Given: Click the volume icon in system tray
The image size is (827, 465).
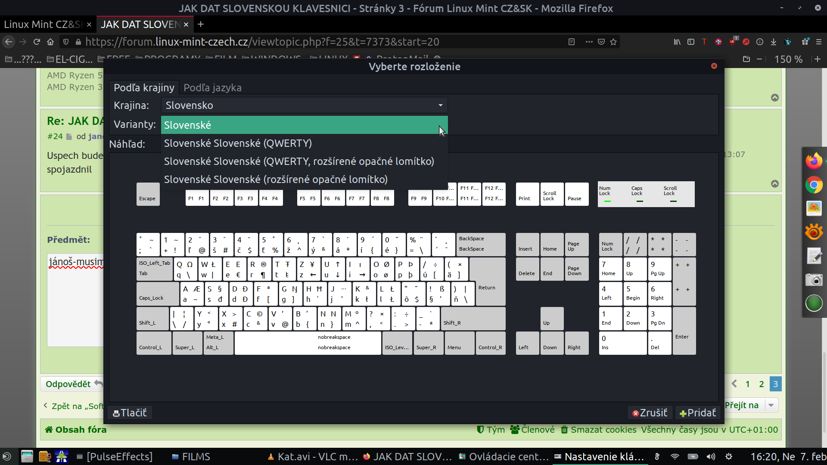Looking at the screenshot, I should [x=711, y=456].
